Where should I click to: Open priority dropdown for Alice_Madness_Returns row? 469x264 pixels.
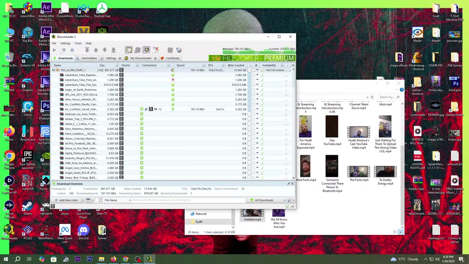point(257,129)
